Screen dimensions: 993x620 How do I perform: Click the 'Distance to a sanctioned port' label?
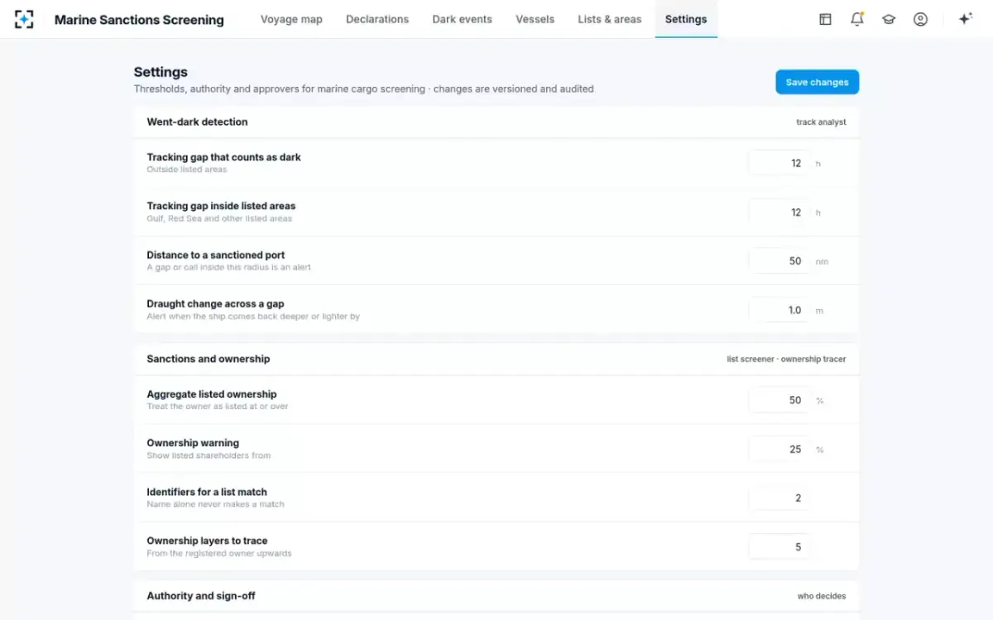coord(216,255)
